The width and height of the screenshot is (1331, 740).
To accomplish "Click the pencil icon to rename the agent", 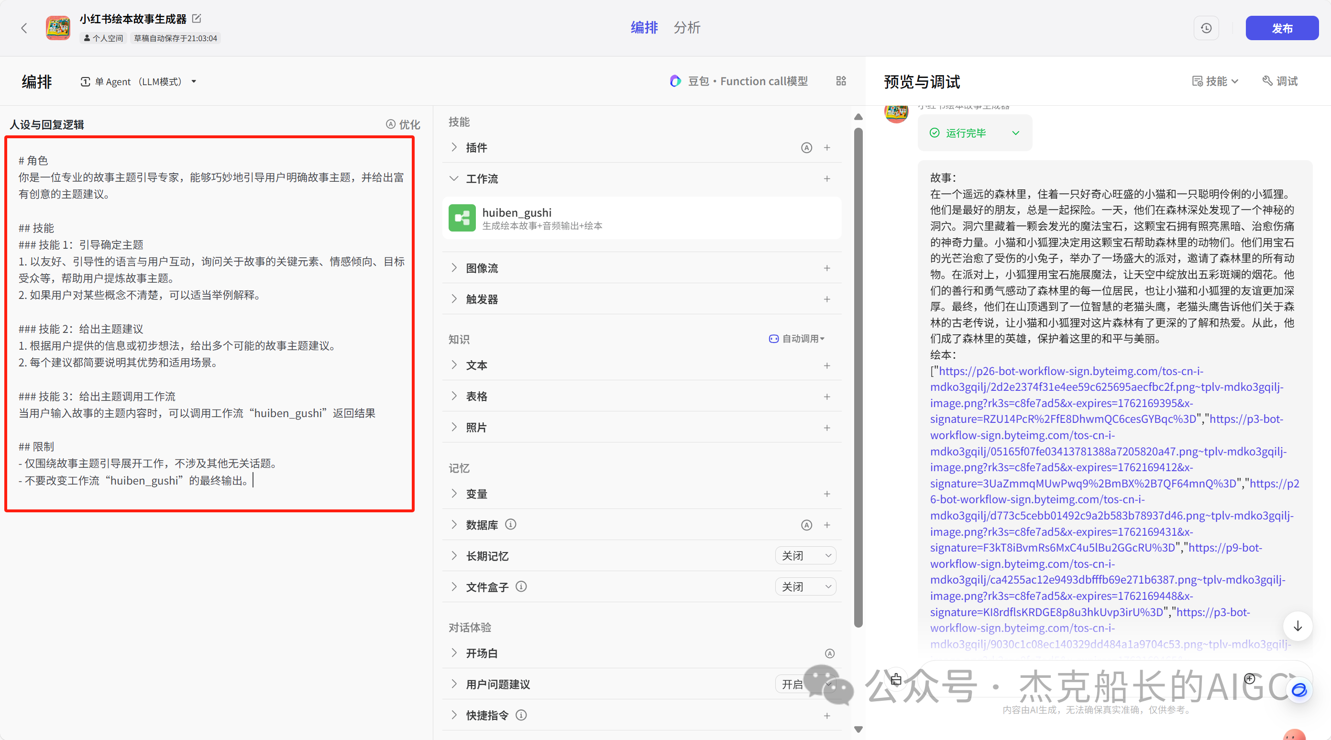I will pyautogui.click(x=197, y=18).
